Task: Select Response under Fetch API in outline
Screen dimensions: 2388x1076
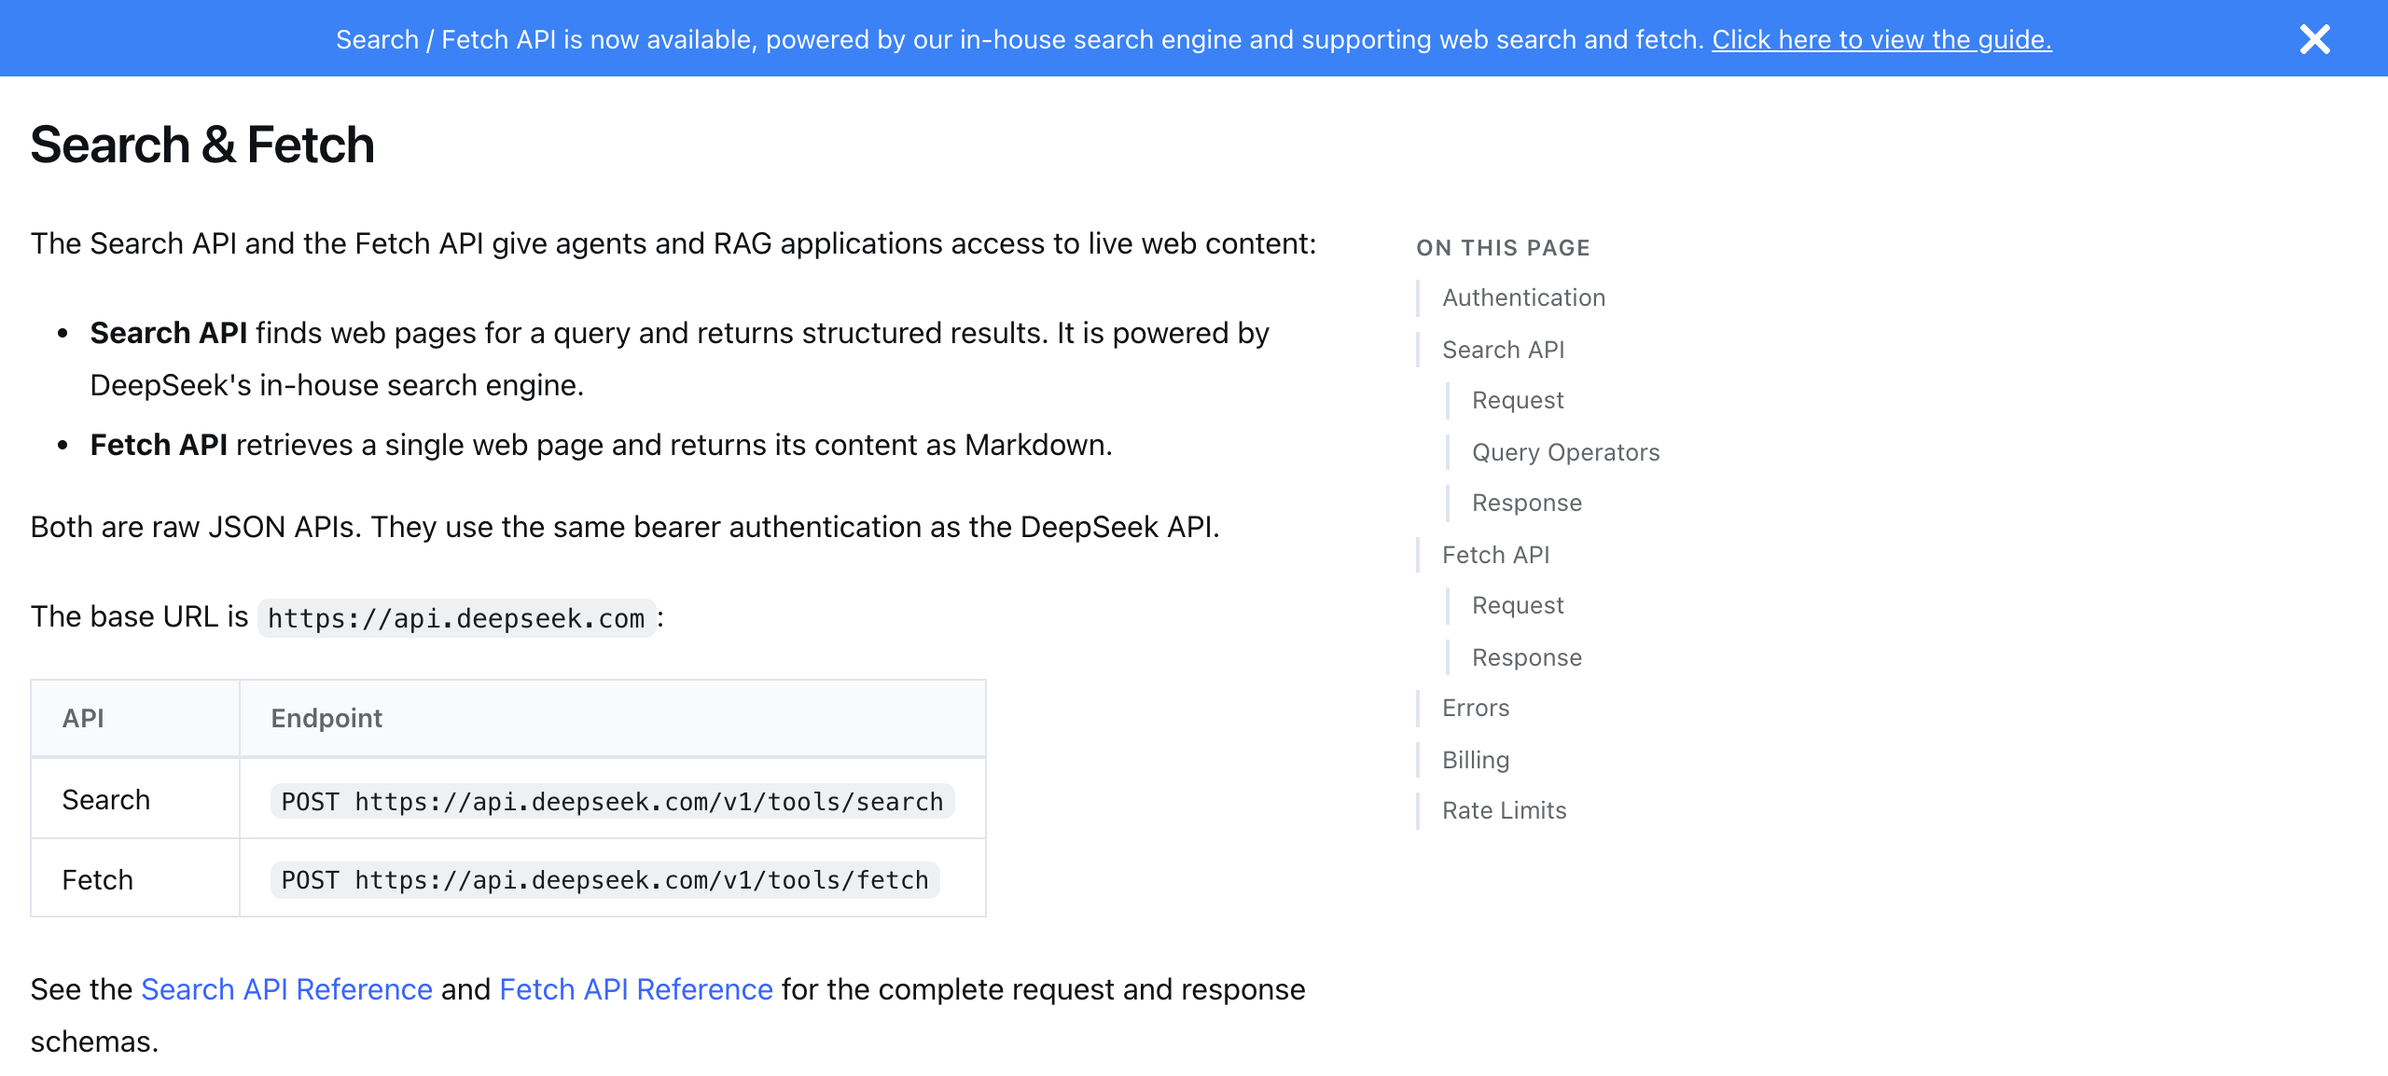Action: click(1527, 657)
